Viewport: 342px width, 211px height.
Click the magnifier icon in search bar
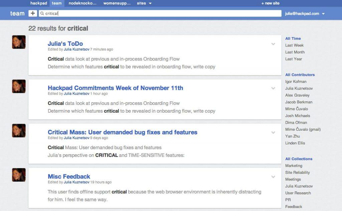[42, 14]
